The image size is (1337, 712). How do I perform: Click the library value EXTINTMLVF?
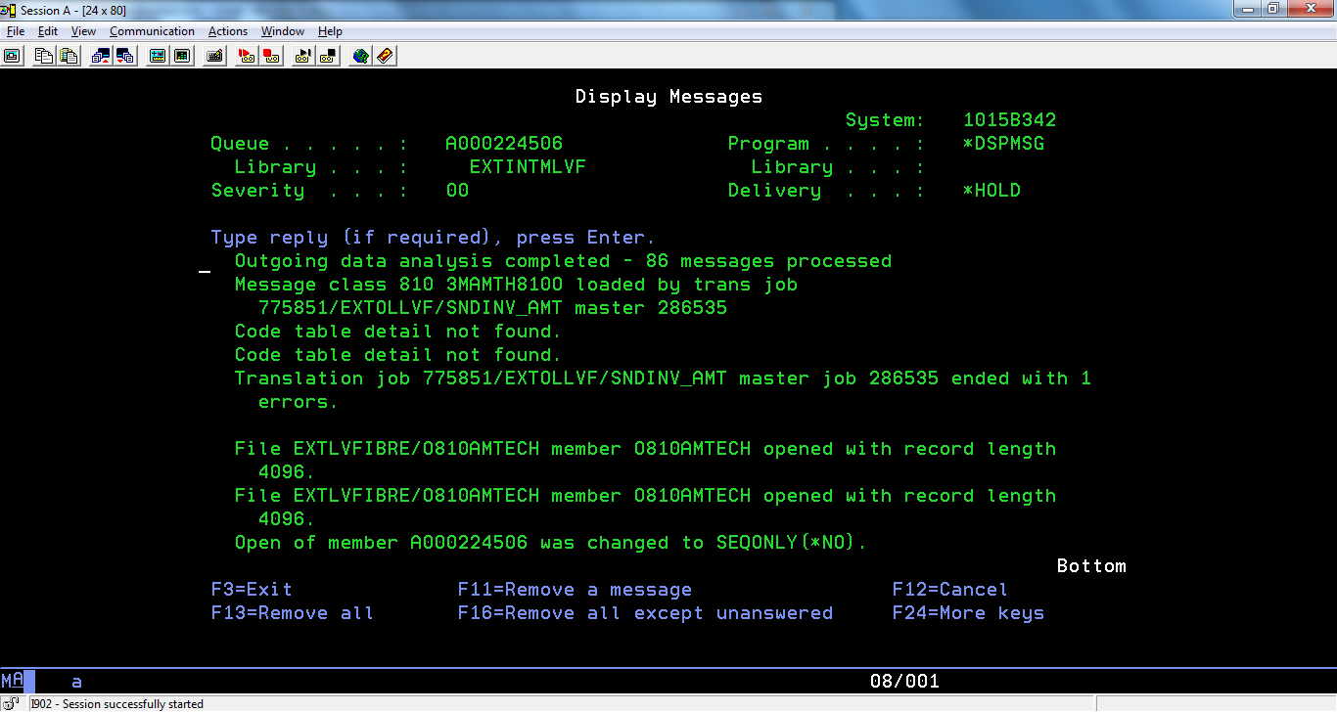[528, 167]
